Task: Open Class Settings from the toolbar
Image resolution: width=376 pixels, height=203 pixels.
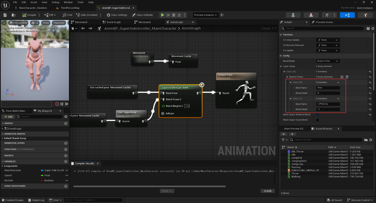Action: 117,15
